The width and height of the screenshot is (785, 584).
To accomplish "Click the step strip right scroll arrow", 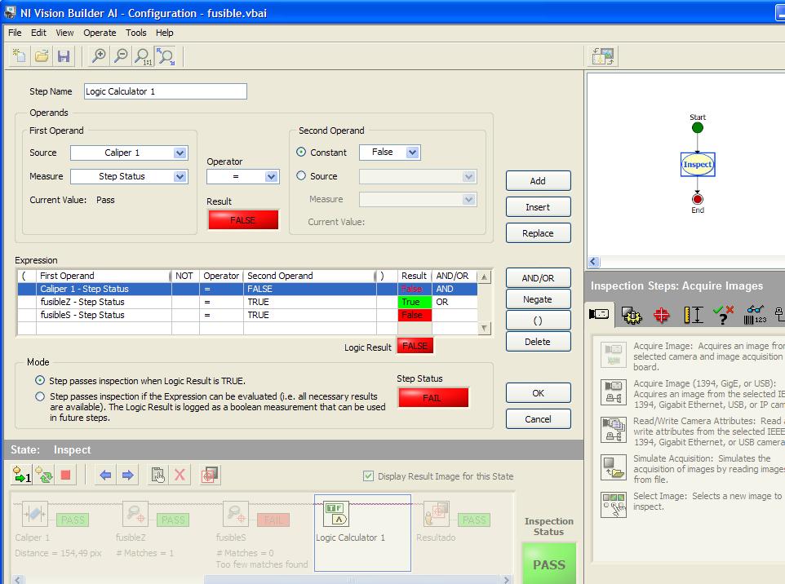I will [x=507, y=579].
